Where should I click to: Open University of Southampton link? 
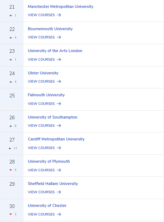53,117
